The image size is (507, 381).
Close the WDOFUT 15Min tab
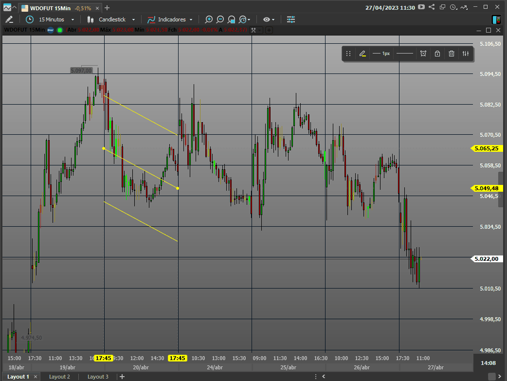pyautogui.click(x=97, y=8)
